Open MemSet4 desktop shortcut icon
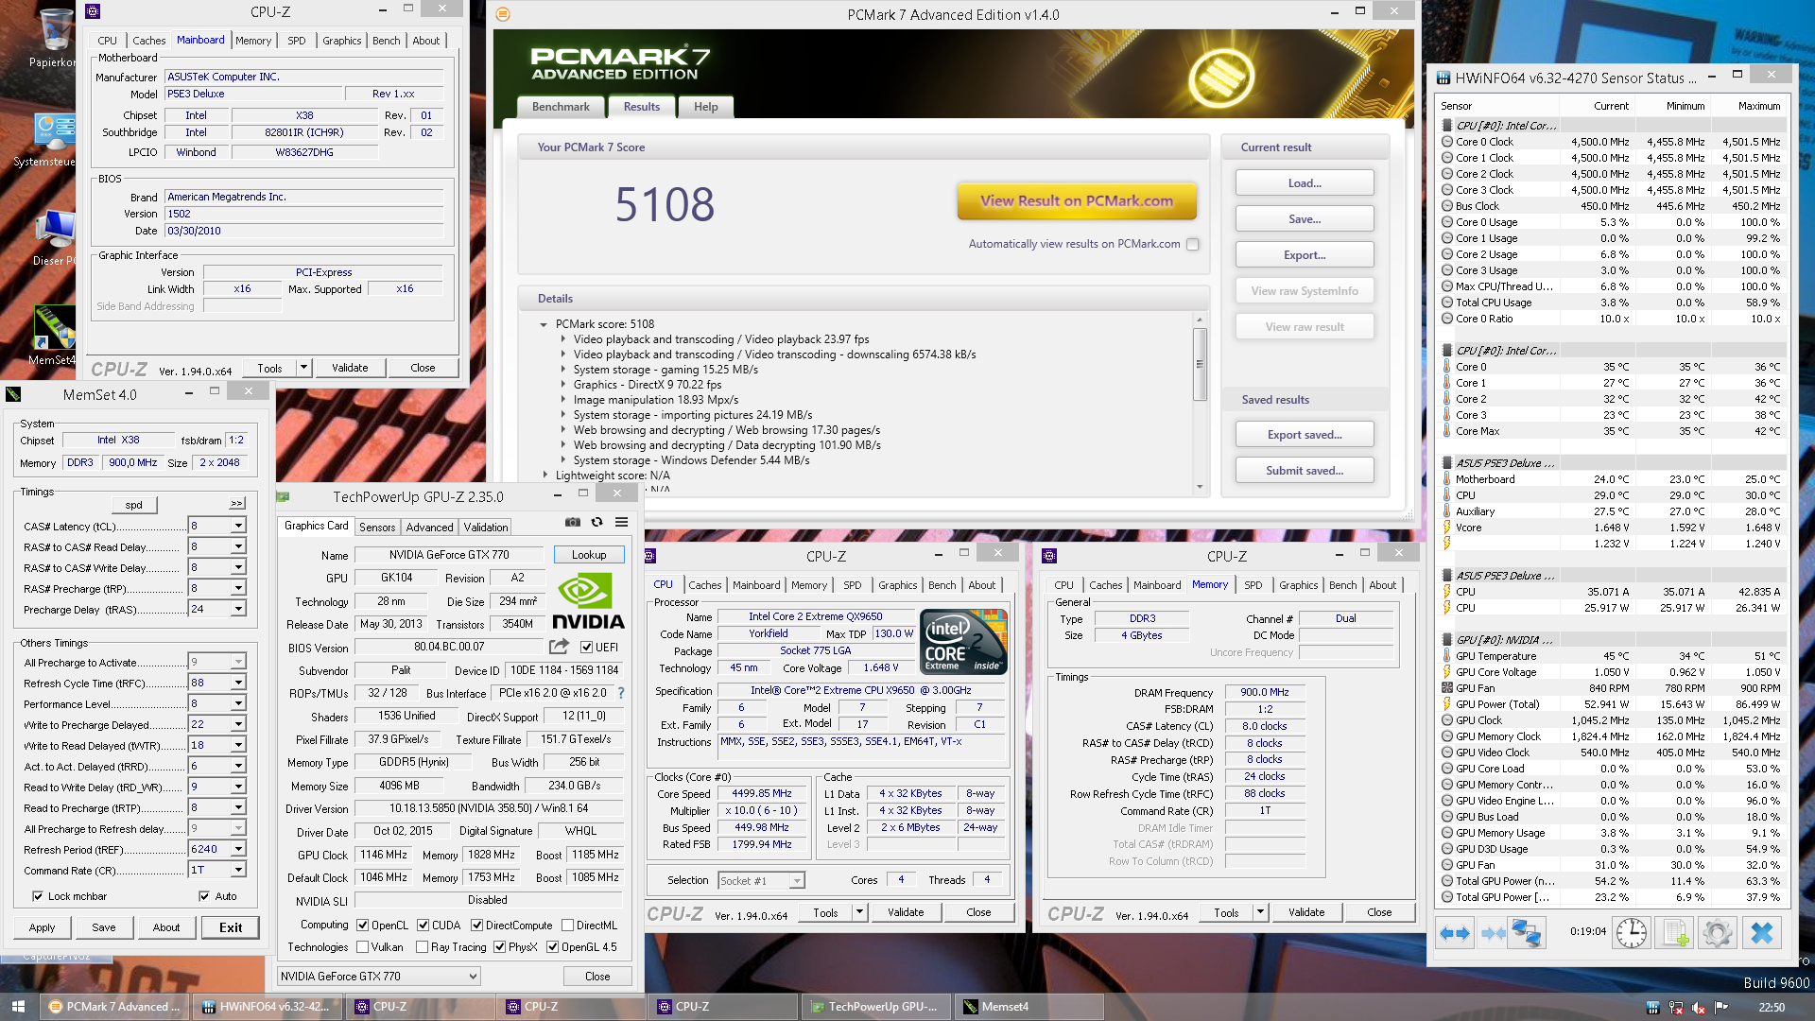The width and height of the screenshot is (1815, 1021). [x=53, y=336]
